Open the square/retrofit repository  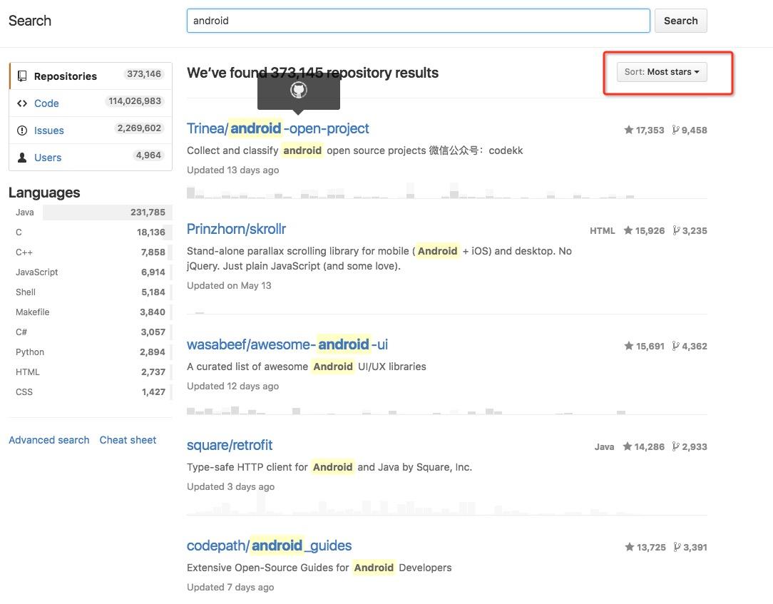(x=229, y=445)
